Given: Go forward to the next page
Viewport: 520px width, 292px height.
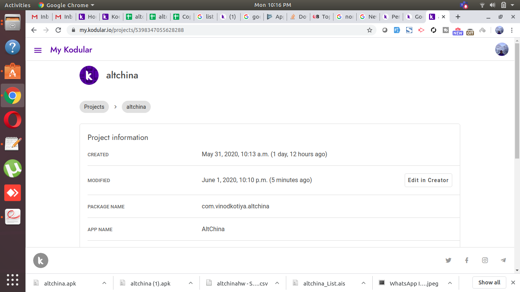Looking at the screenshot, I should point(46,30).
